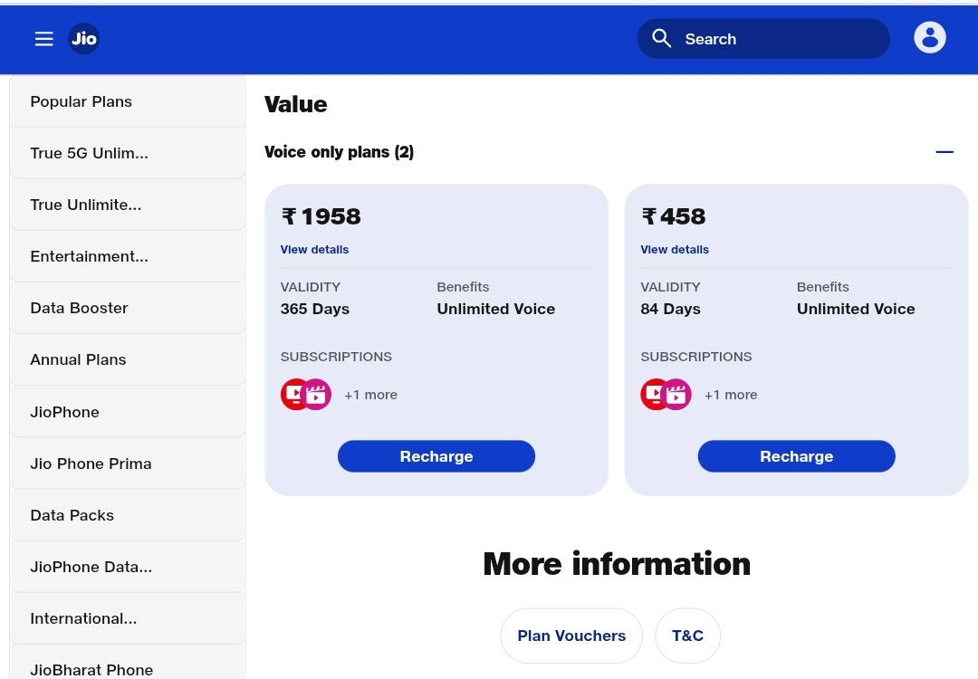Recharge the ₹458 plan
Viewport: 978px width, 679px height.
796,456
